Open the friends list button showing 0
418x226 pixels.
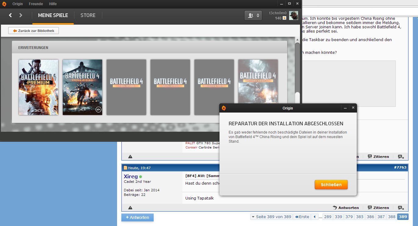pos(253,16)
